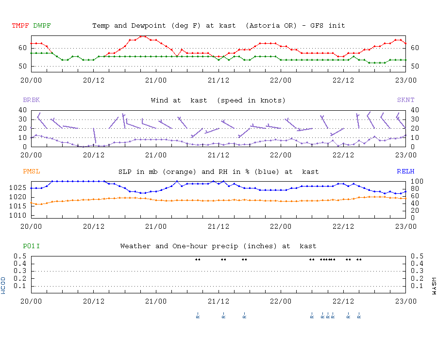This screenshot has width=437, height=340.
Task: Click the blue RELH legend label
Action: [405, 171]
